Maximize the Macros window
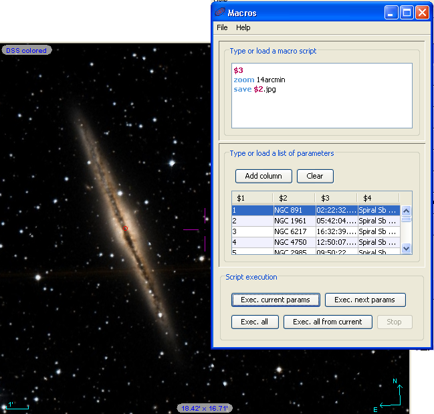This screenshot has height=414, width=434. [x=407, y=13]
